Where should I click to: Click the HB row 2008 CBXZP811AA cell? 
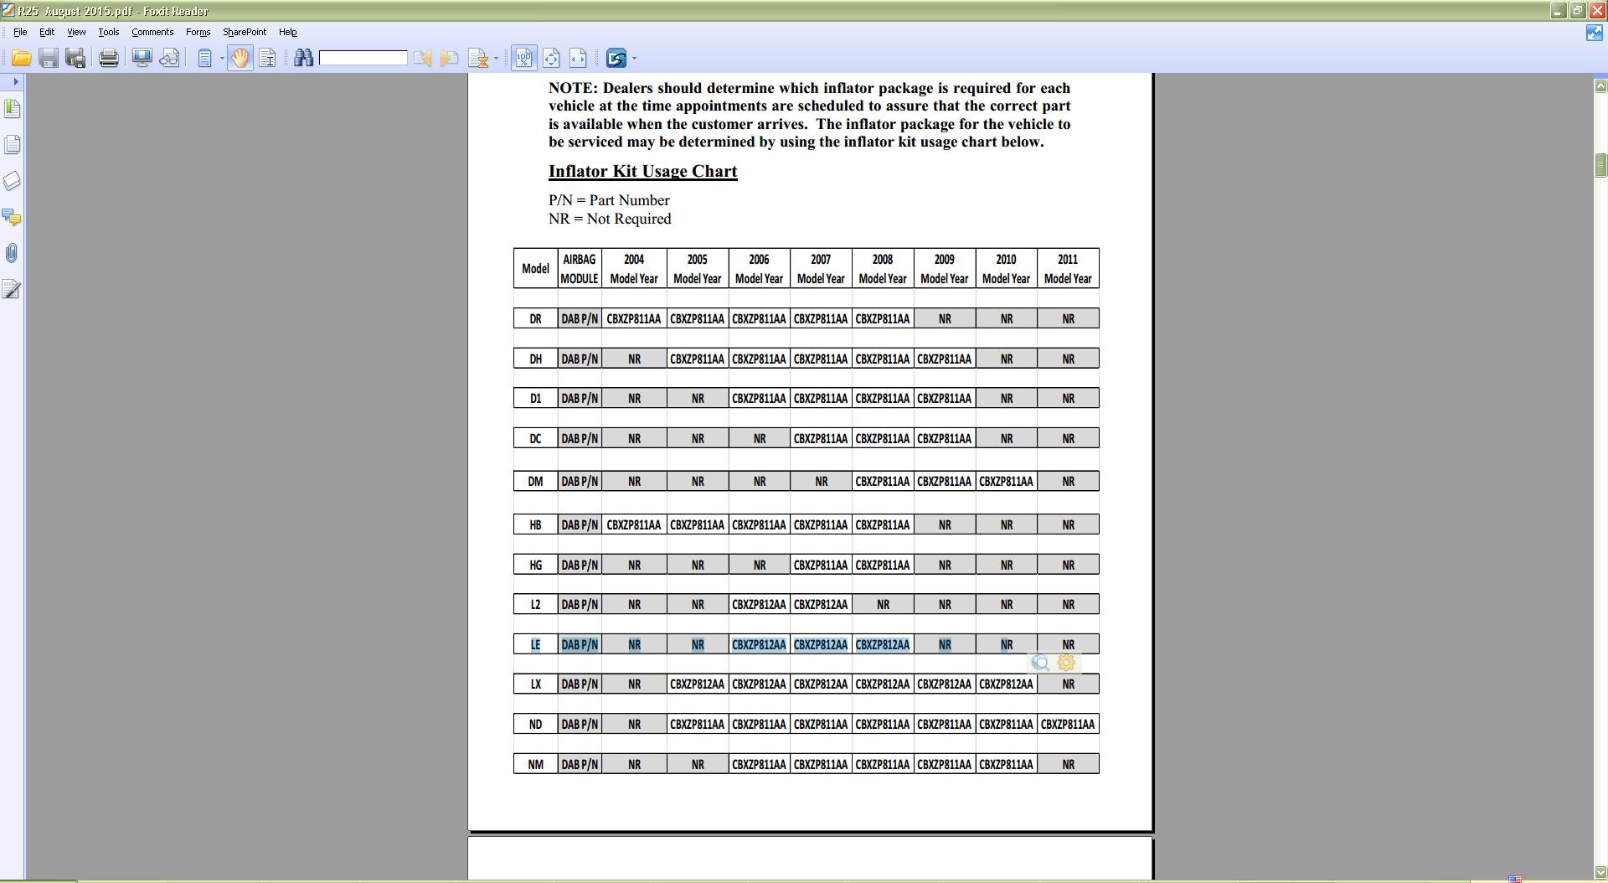pyautogui.click(x=883, y=524)
